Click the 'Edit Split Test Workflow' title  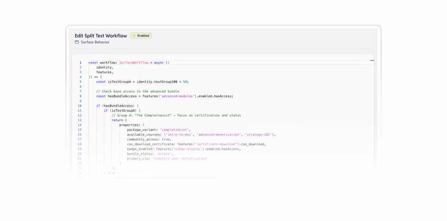(x=100, y=36)
